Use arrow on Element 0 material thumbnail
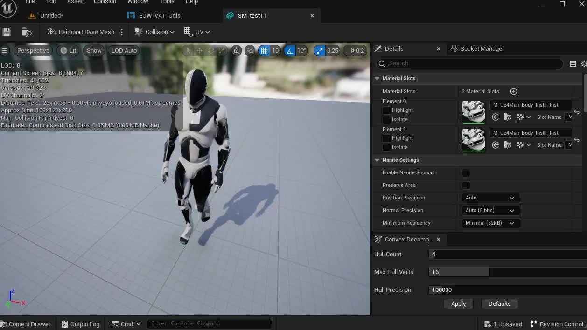This screenshot has width=587, height=330. (495, 117)
